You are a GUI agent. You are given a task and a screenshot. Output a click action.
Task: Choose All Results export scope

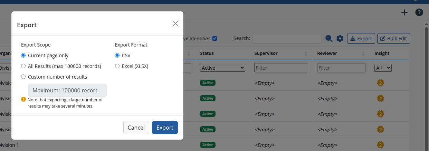coord(23,66)
